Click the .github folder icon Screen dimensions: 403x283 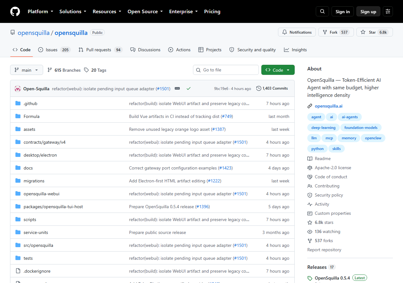pos(18,103)
